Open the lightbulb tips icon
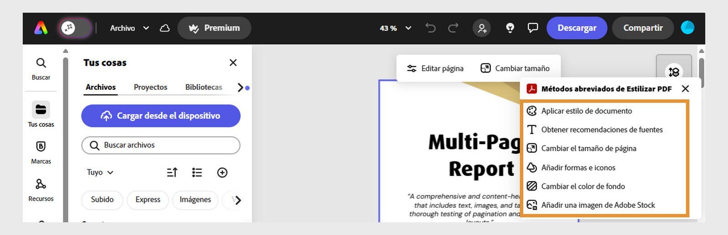This screenshot has width=728, height=235. coord(510,28)
